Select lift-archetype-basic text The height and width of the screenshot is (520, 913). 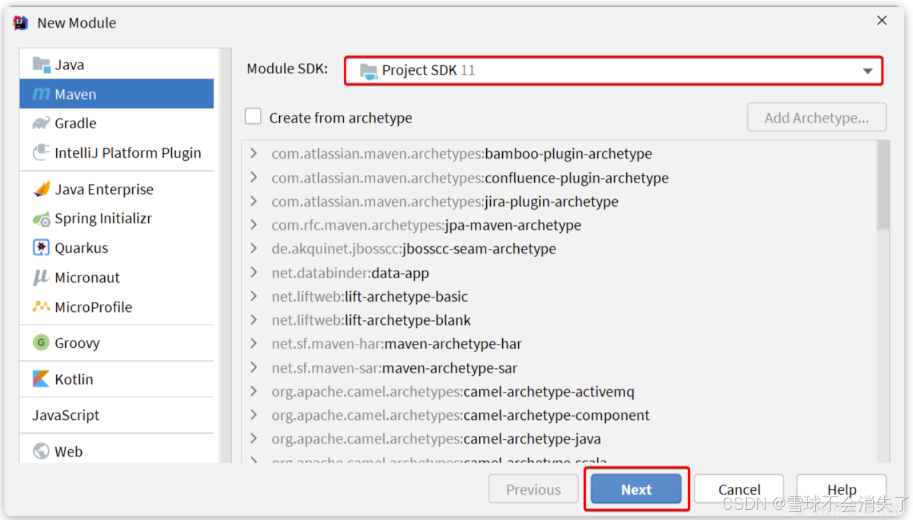click(x=406, y=297)
